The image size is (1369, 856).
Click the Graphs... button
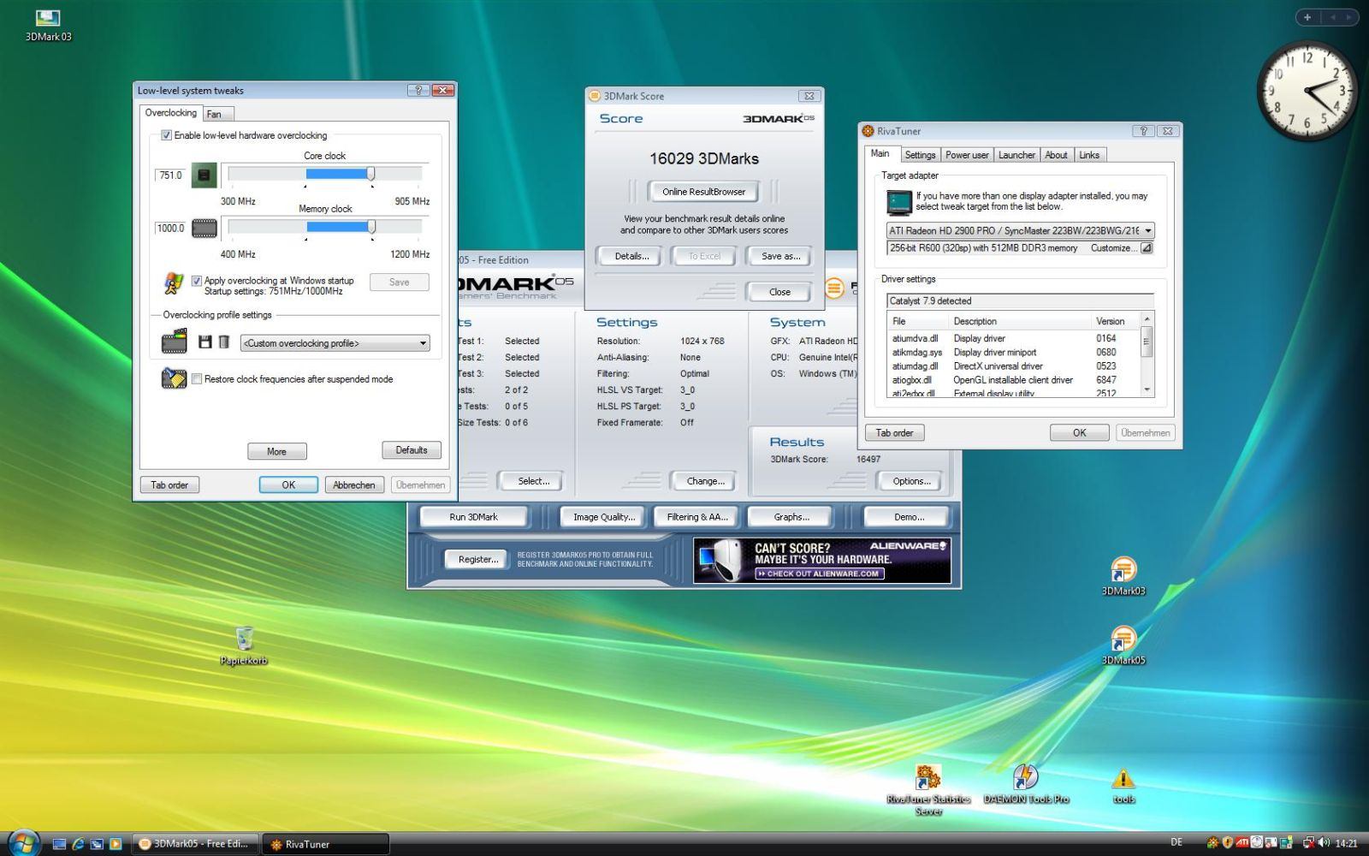791,517
